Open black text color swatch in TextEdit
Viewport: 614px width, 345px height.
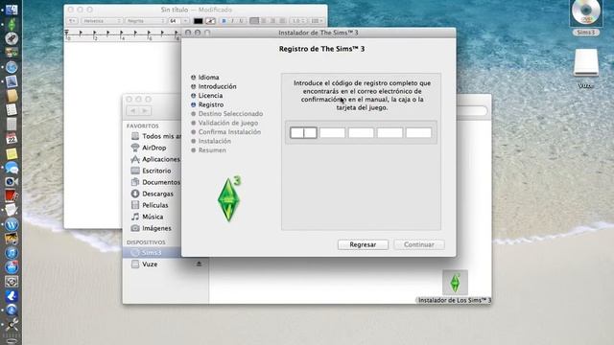pos(199,21)
